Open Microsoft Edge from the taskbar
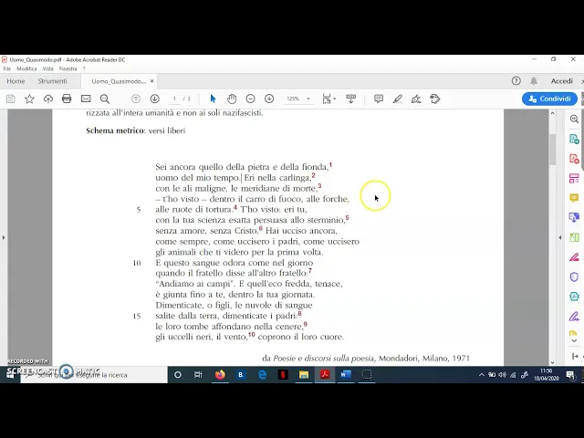The width and height of the screenshot is (584, 438). coord(262,374)
